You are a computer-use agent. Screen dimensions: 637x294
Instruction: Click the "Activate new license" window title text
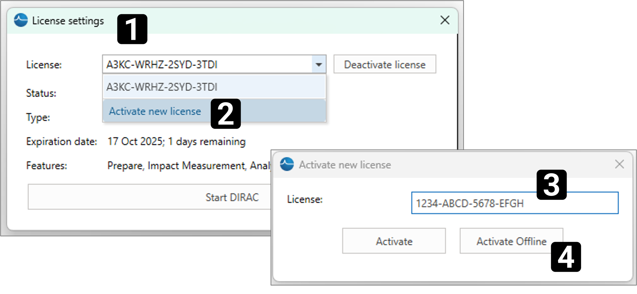(345, 165)
